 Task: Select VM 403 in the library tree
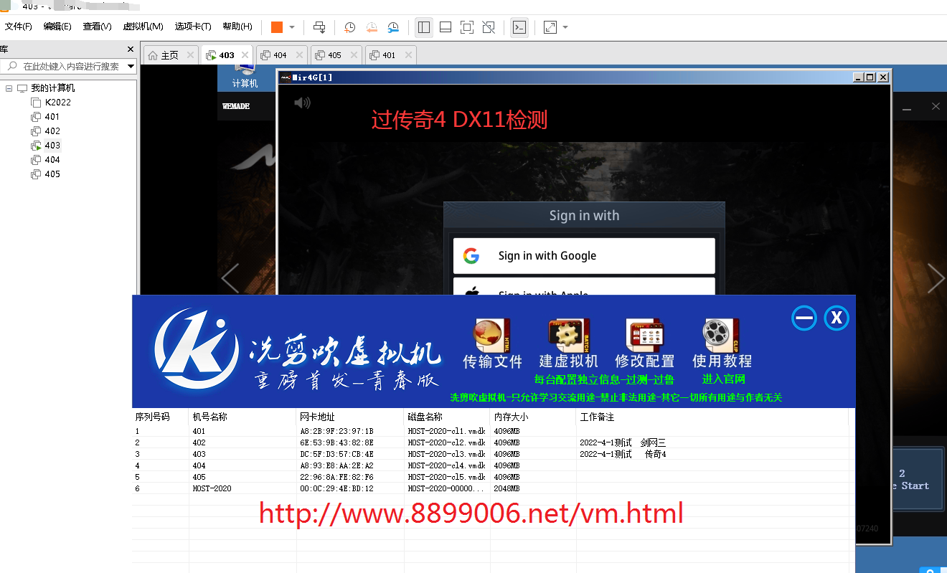tap(46, 146)
